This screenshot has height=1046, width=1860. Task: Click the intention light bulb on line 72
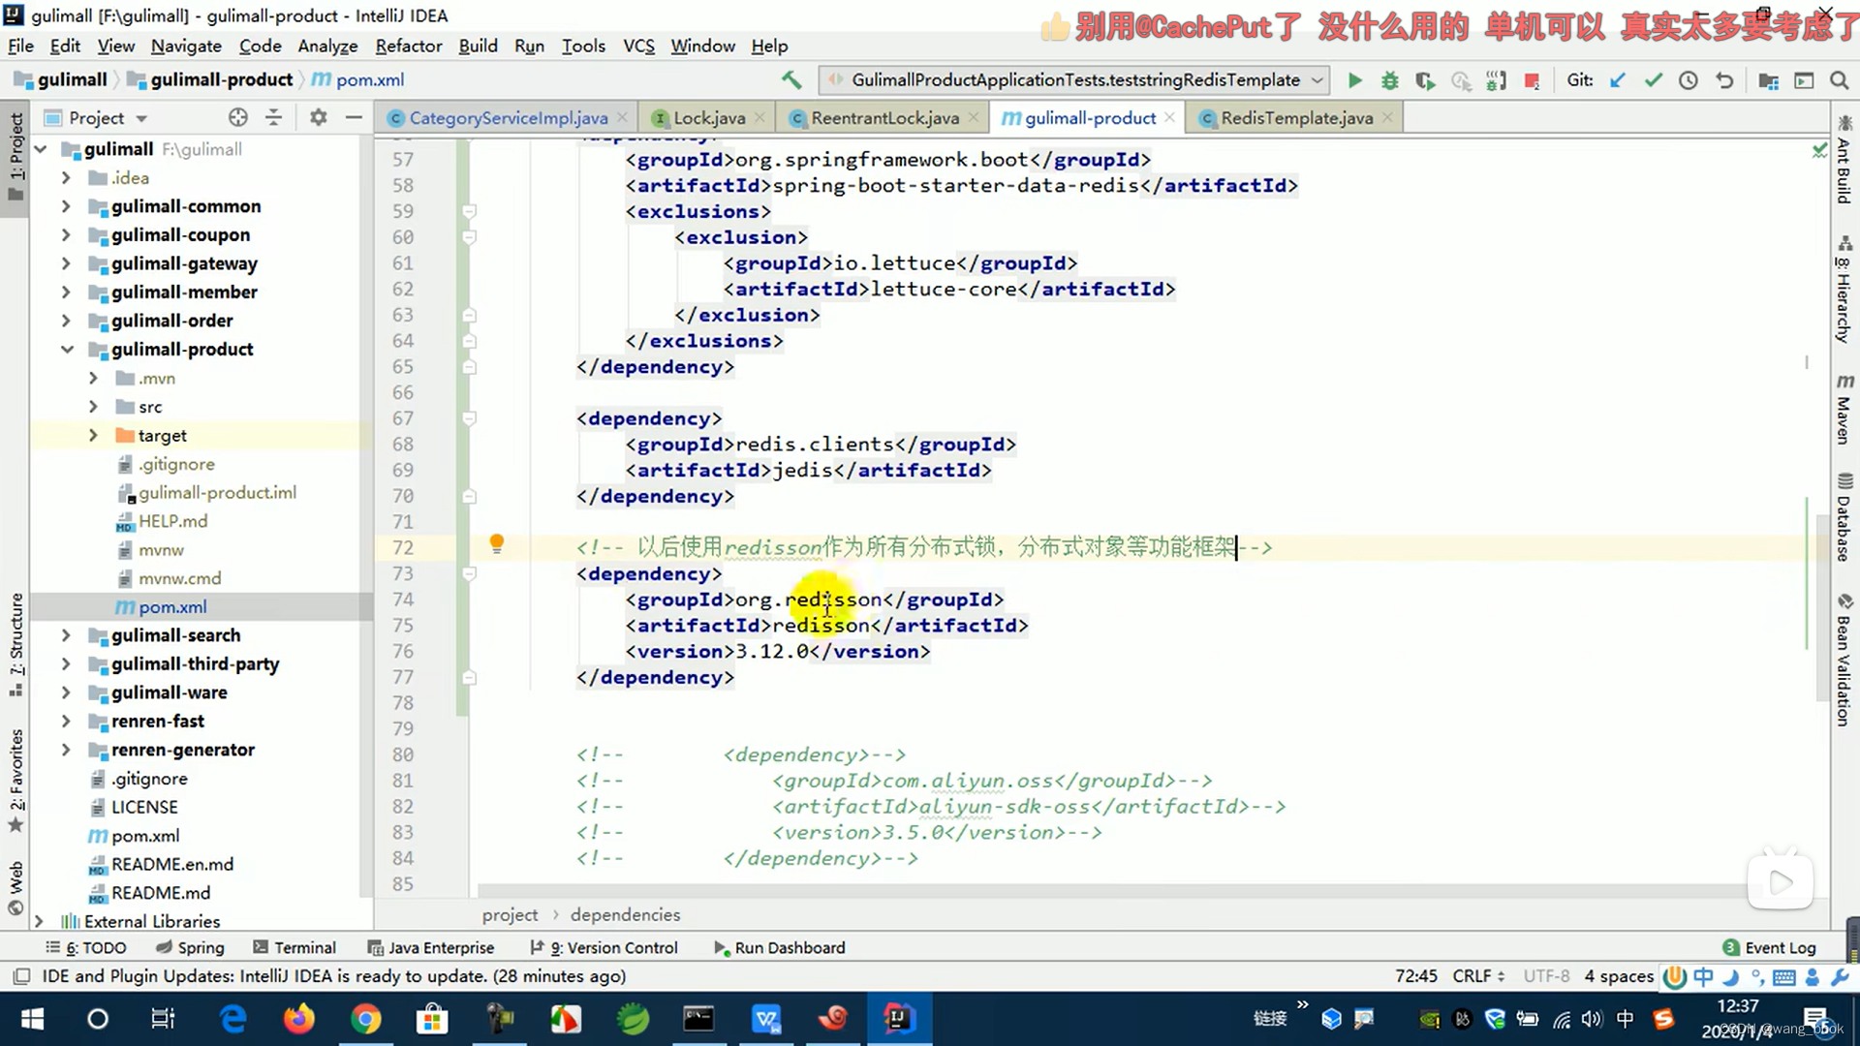[496, 544]
